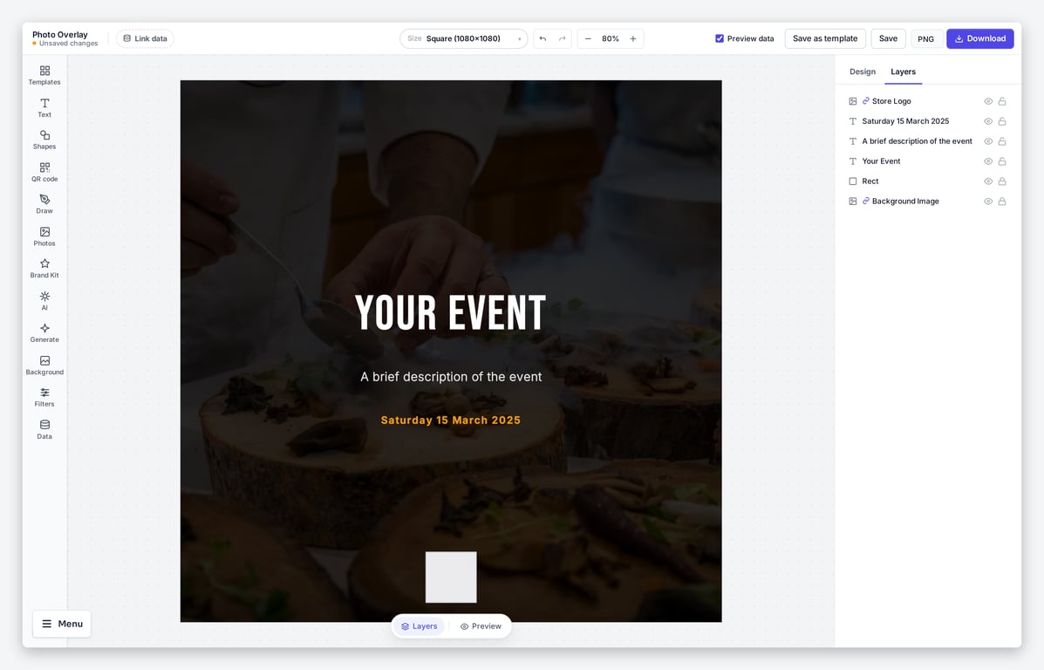This screenshot has height=670, width=1044.
Task: Select the Your Event layer row
Action: [x=927, y=161]
